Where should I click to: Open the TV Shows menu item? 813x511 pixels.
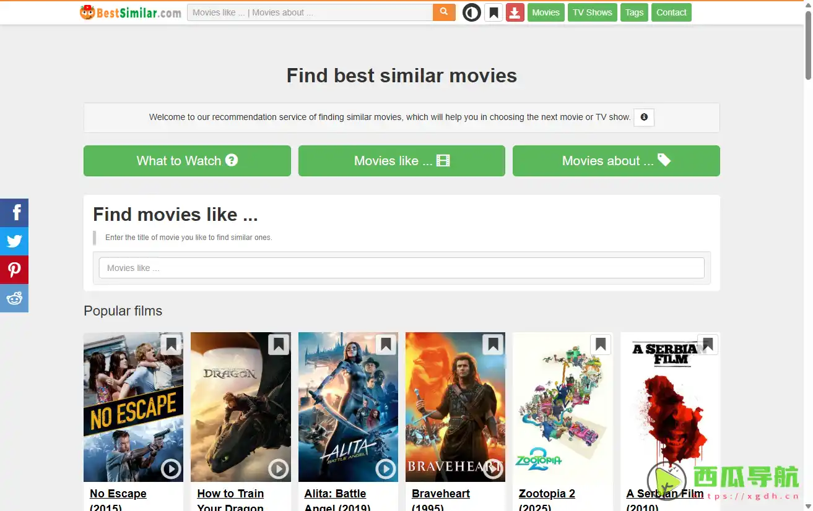pyautogui.click(x=592, y=12)
